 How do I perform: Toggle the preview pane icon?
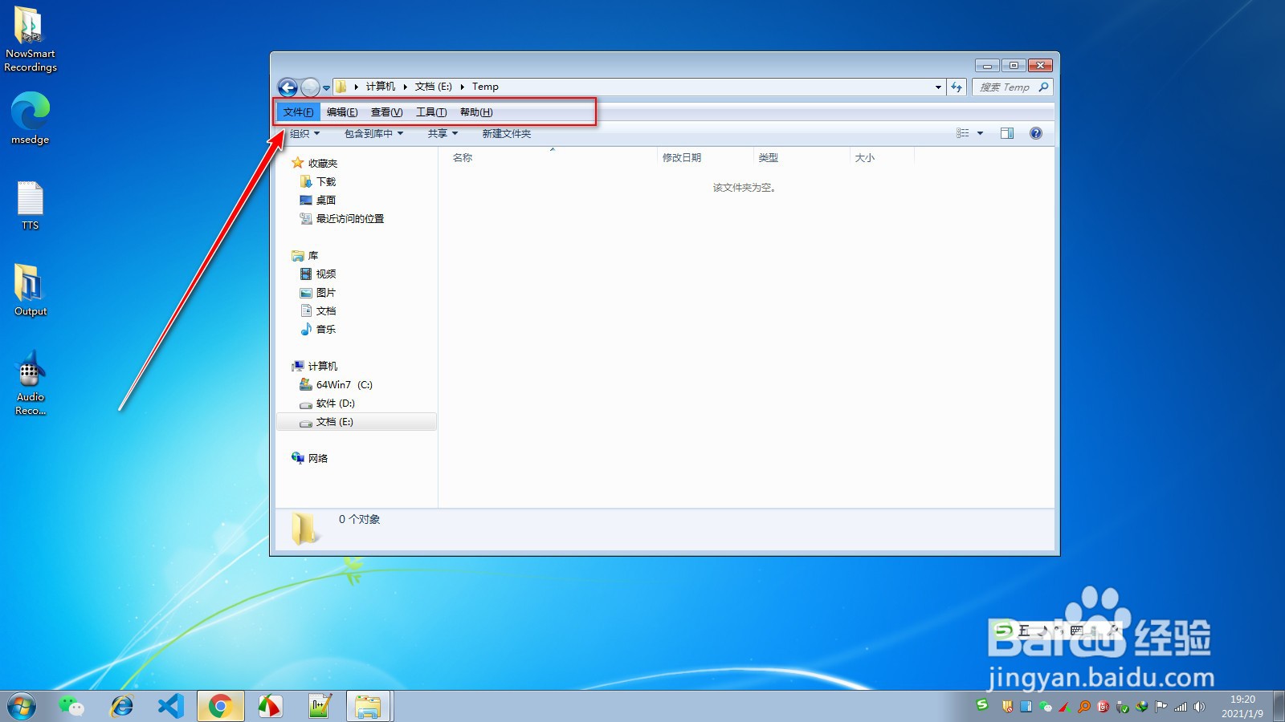click(1007, 133)
